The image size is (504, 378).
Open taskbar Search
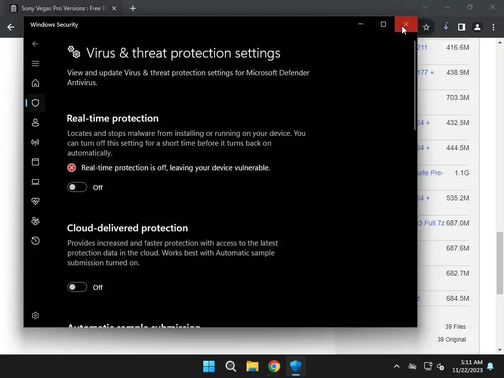point(231,366)
